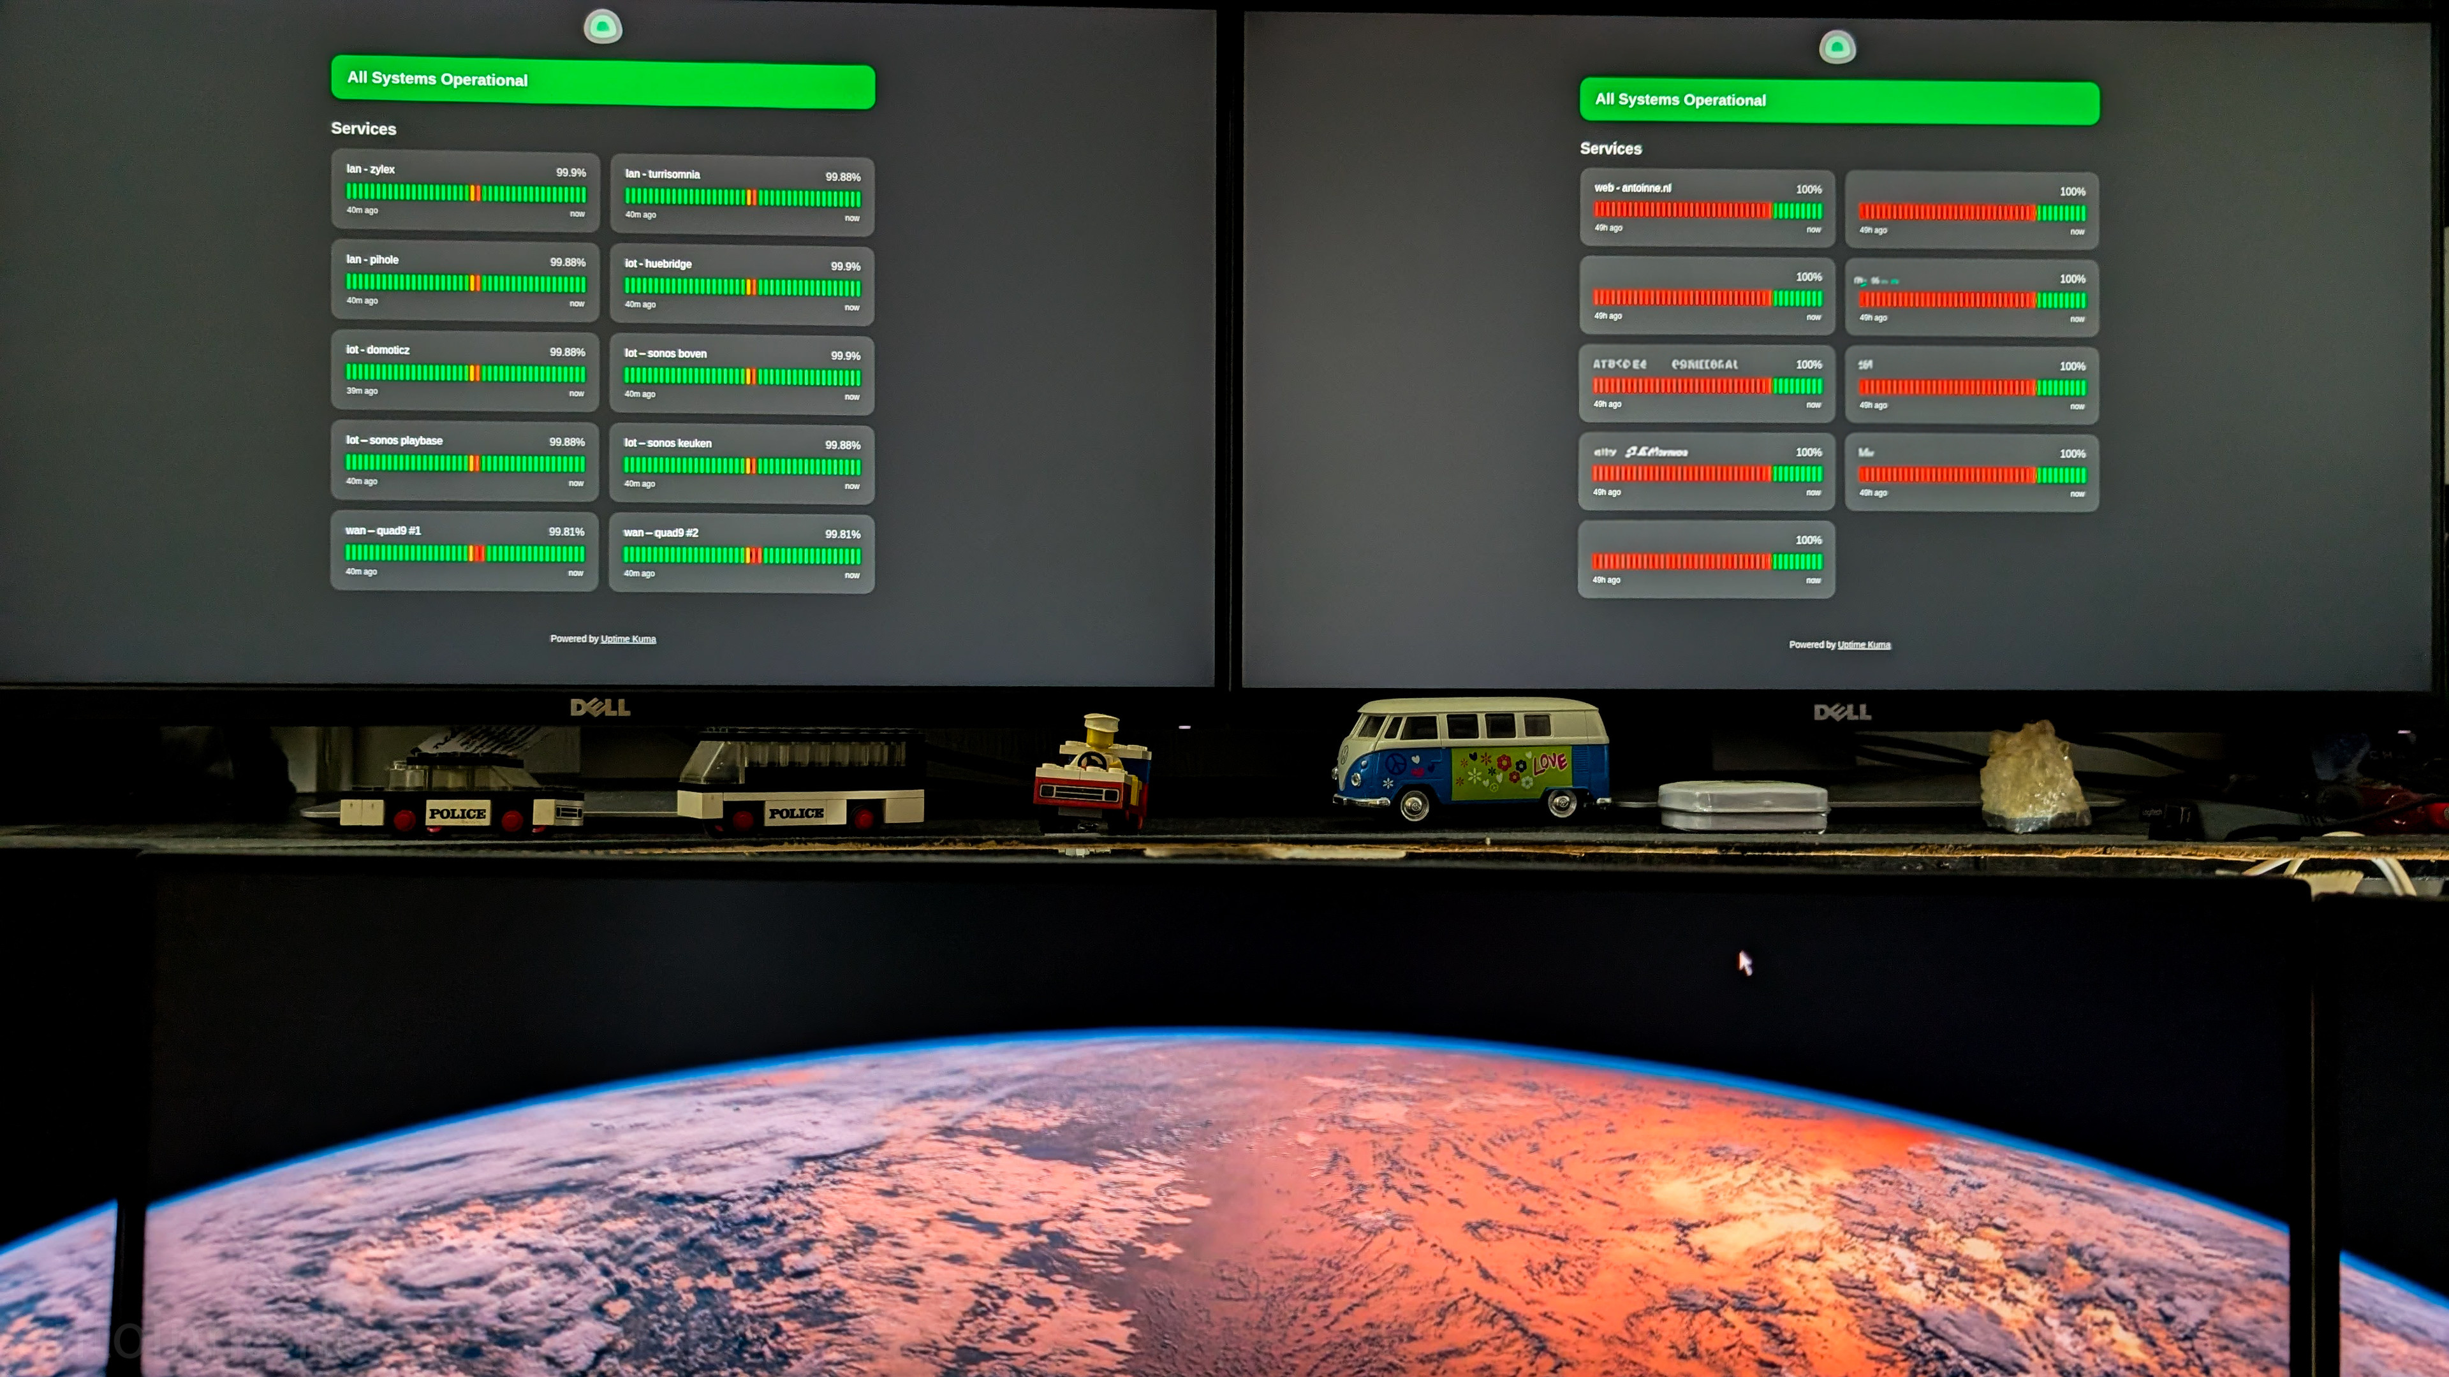2449x1377 pixels.
Task: Click the Uptime Kuma logo on left monitor
Action: [603, 27]
